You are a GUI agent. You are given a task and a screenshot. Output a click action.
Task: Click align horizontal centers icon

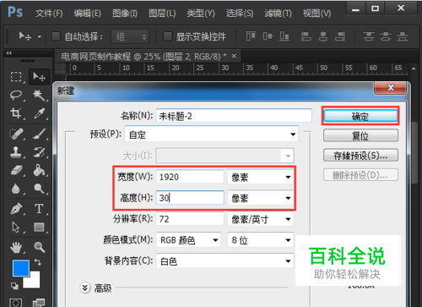(x=323, y=36)
